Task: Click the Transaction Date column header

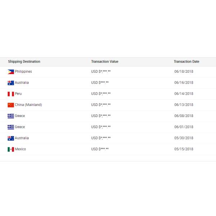Action: (x=186, y=62)
